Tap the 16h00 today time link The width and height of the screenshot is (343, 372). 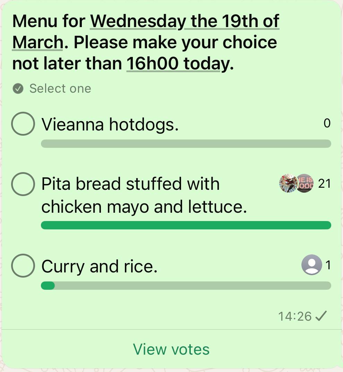[x=173, y=64]
